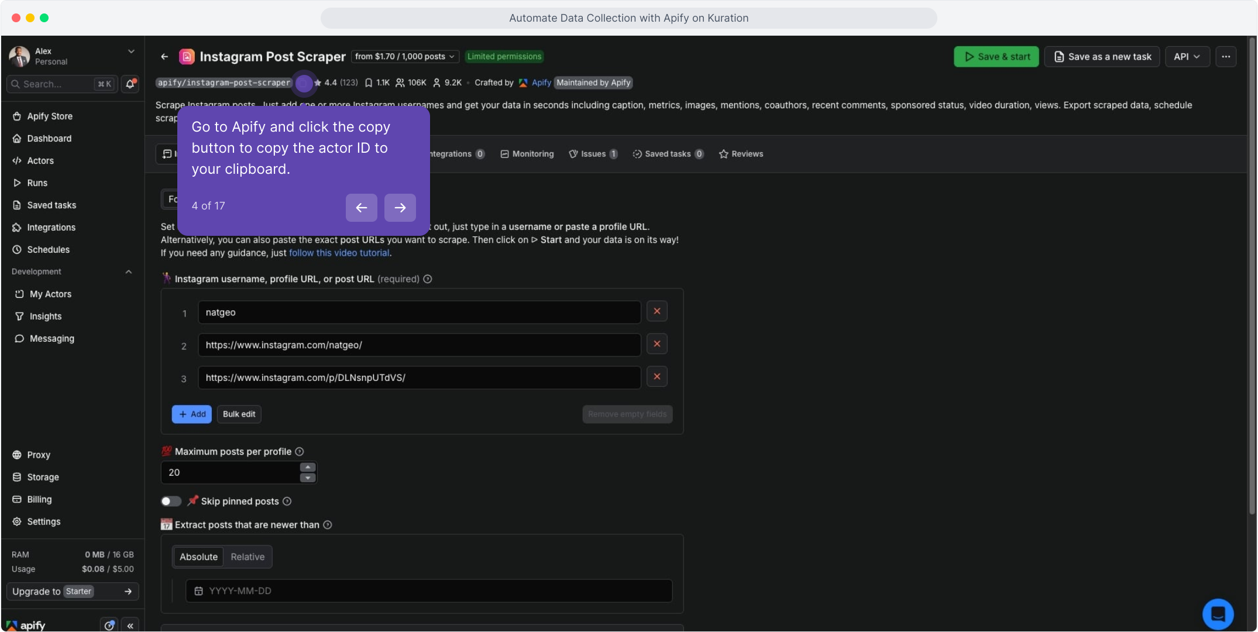Click Bulk edit button
The width and height of the screenshot is (1258, 632).
(x=239, y=414)
